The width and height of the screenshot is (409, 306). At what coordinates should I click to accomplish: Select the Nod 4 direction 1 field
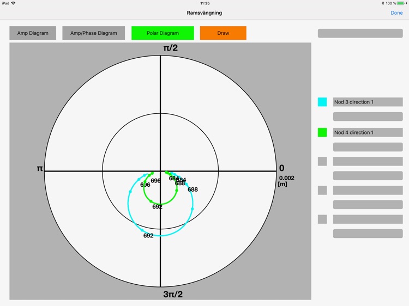coord(368,132)
